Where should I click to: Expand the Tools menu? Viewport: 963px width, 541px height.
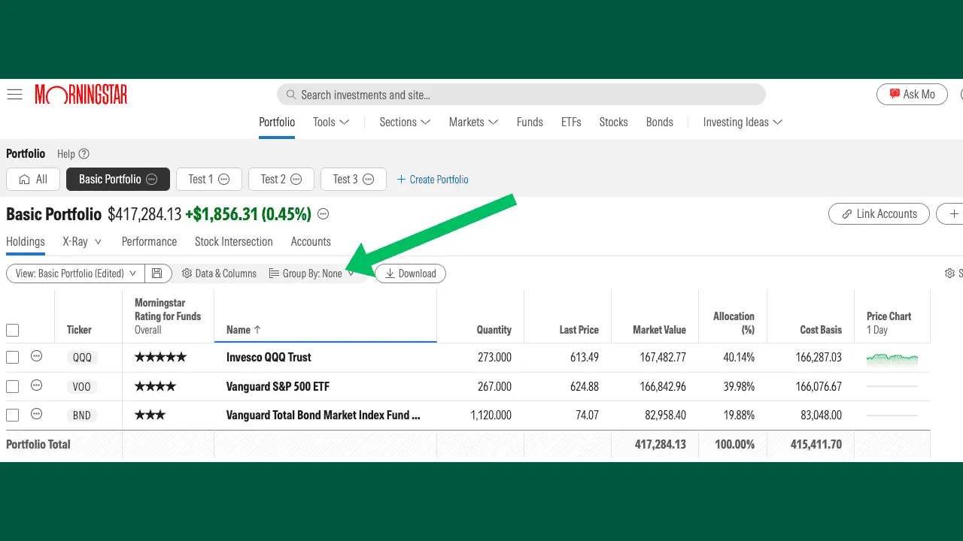(x=330, y=122)
